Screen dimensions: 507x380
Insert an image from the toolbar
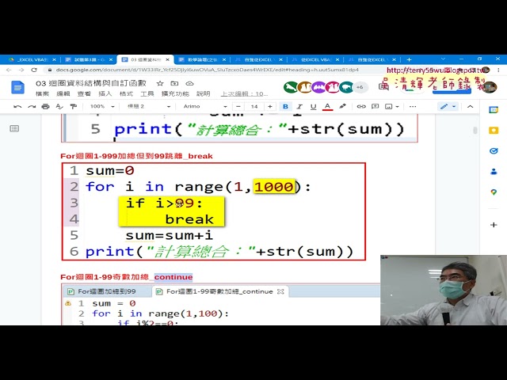tap(389, 106)
